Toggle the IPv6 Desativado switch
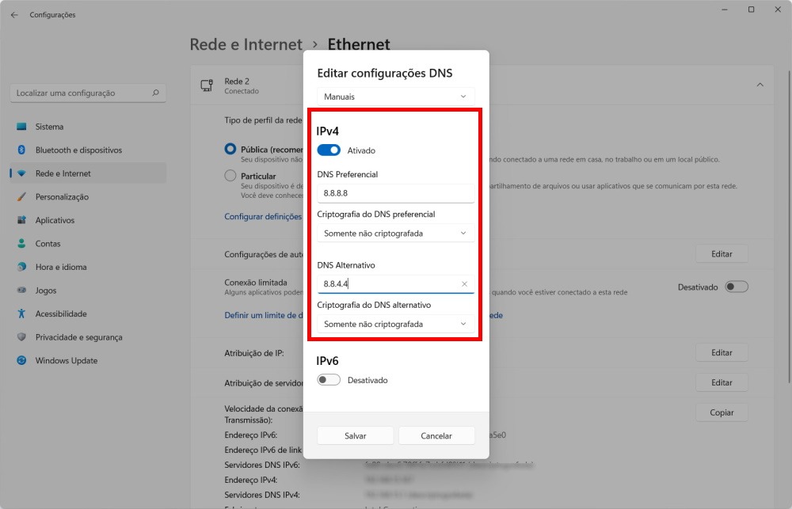The height and width of the screenshot is (509, 792). [x=329, y=380]
